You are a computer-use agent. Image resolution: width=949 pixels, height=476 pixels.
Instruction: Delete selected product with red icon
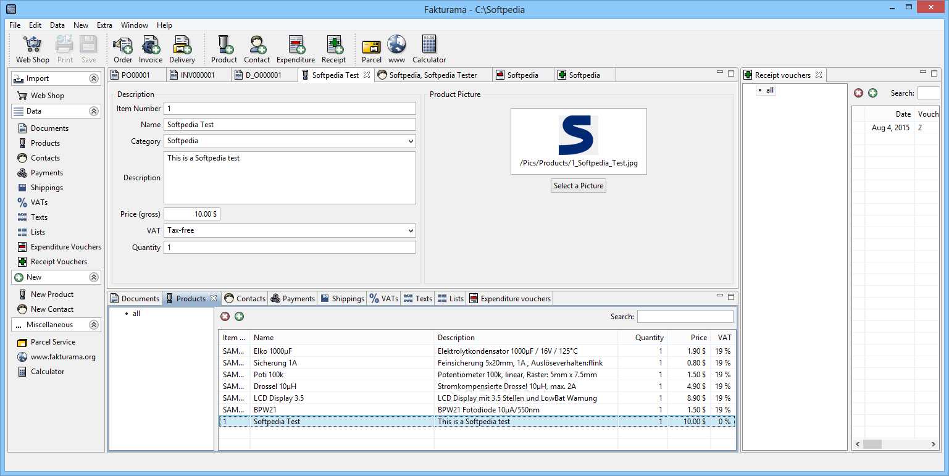225,317
